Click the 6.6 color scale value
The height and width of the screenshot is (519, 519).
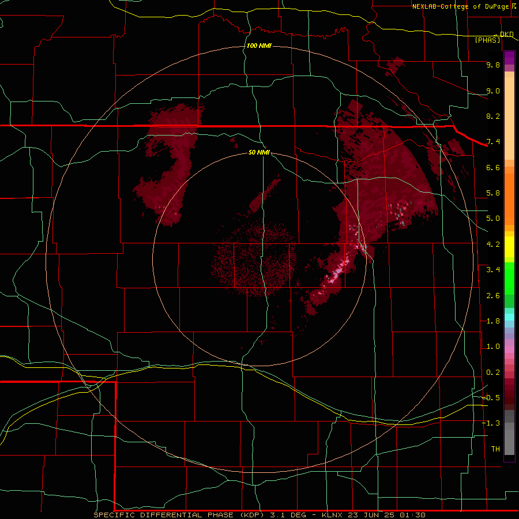pos(493,167)
